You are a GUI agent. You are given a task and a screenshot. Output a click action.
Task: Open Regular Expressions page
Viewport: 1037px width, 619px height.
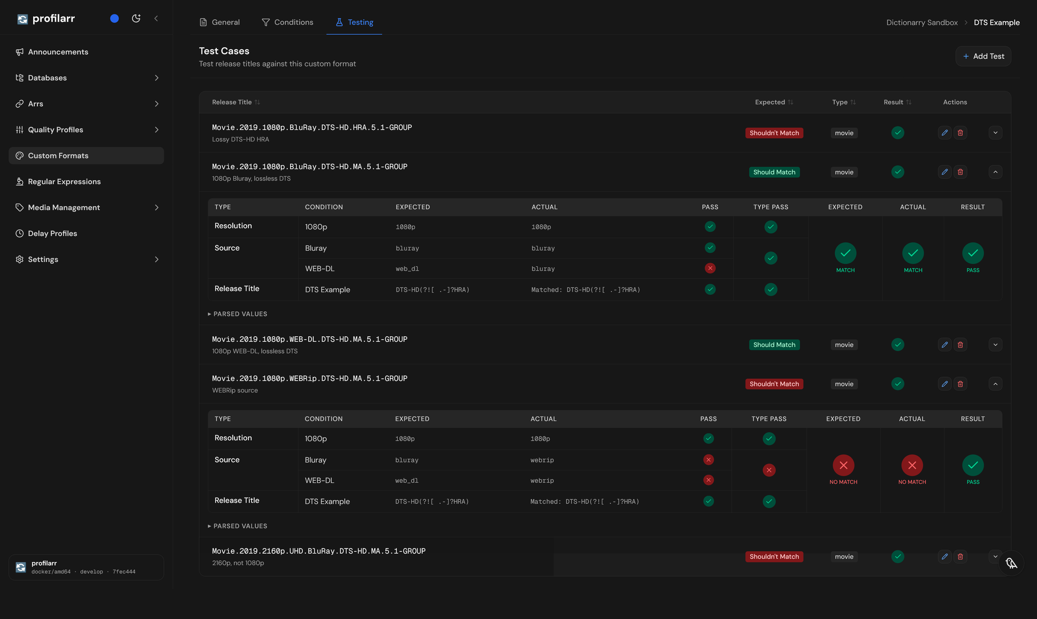tap(87, 182)
